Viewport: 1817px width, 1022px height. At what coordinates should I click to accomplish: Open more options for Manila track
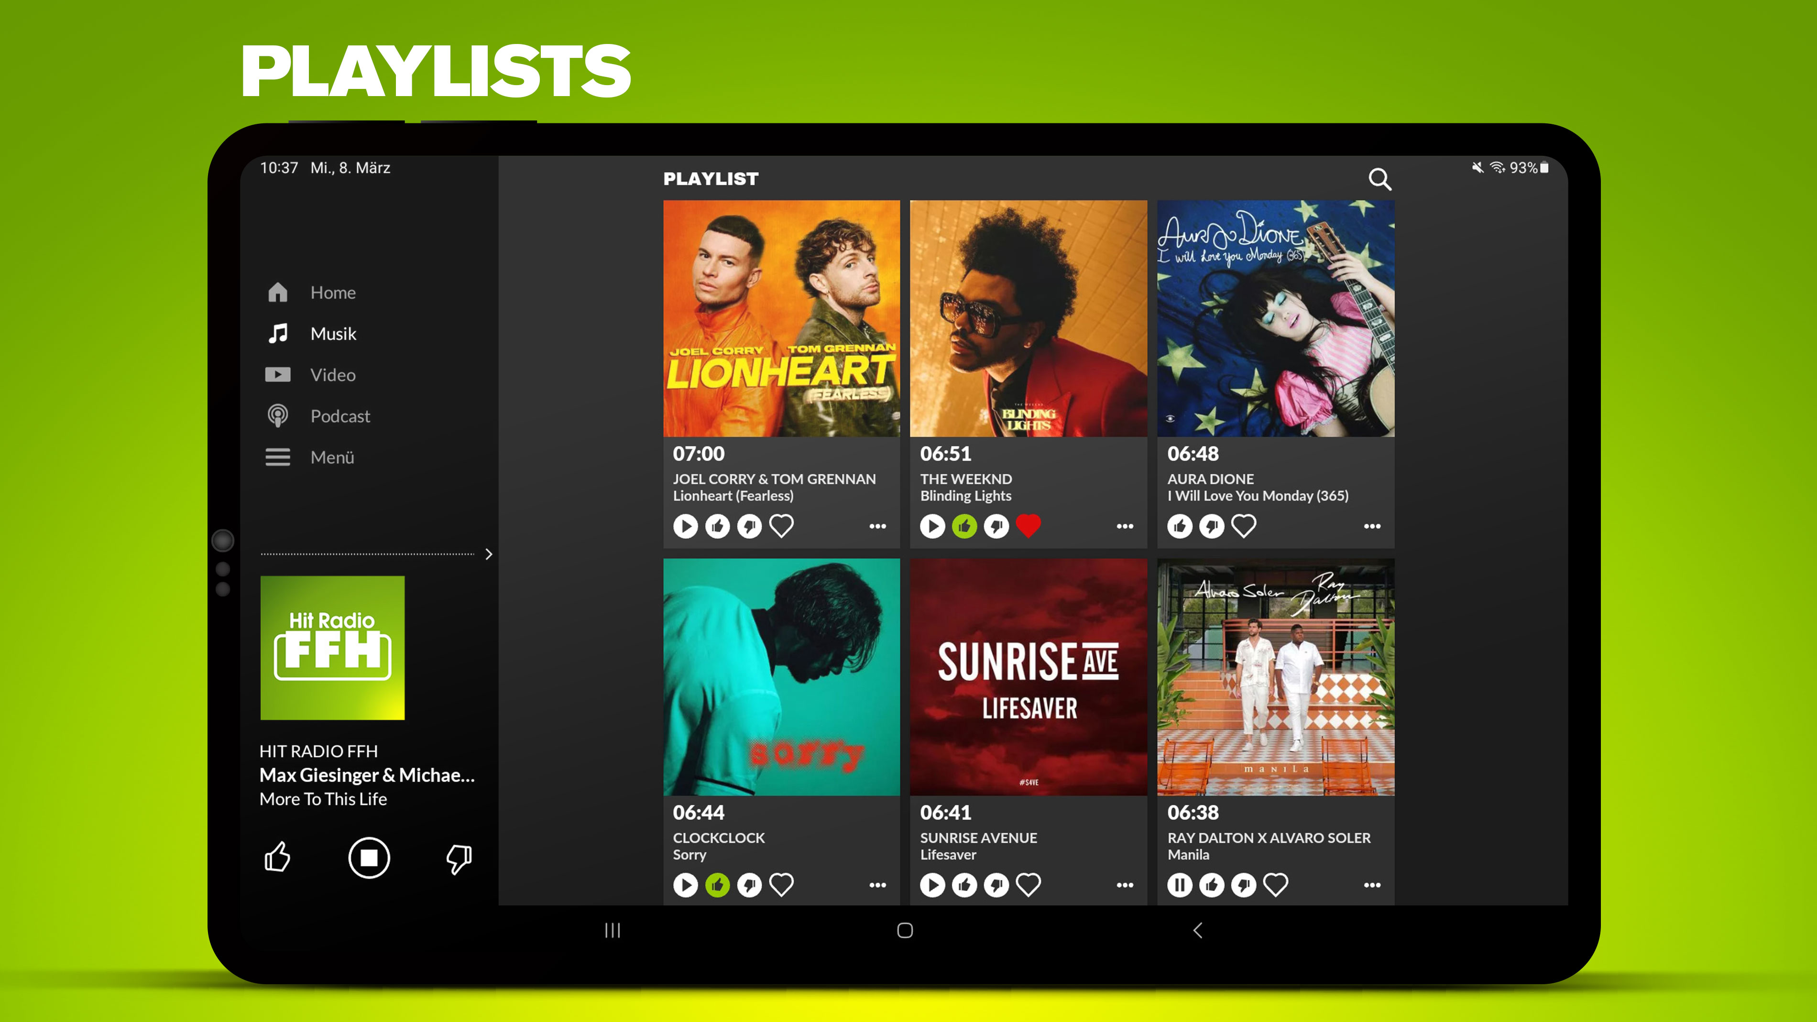[x=1372, y=884]
